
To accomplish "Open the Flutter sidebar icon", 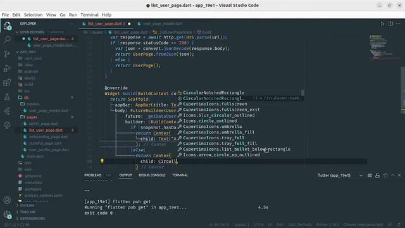I will click(7, 111).
